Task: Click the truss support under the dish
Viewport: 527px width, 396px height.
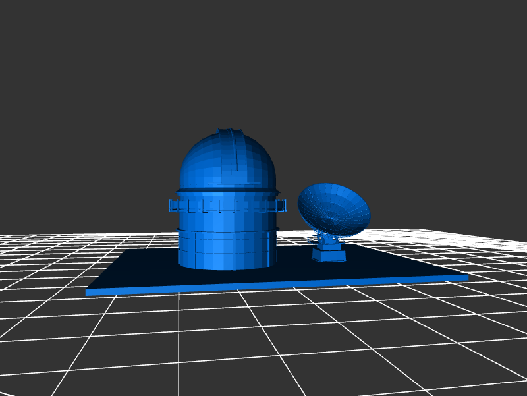Action: [327, 239]
